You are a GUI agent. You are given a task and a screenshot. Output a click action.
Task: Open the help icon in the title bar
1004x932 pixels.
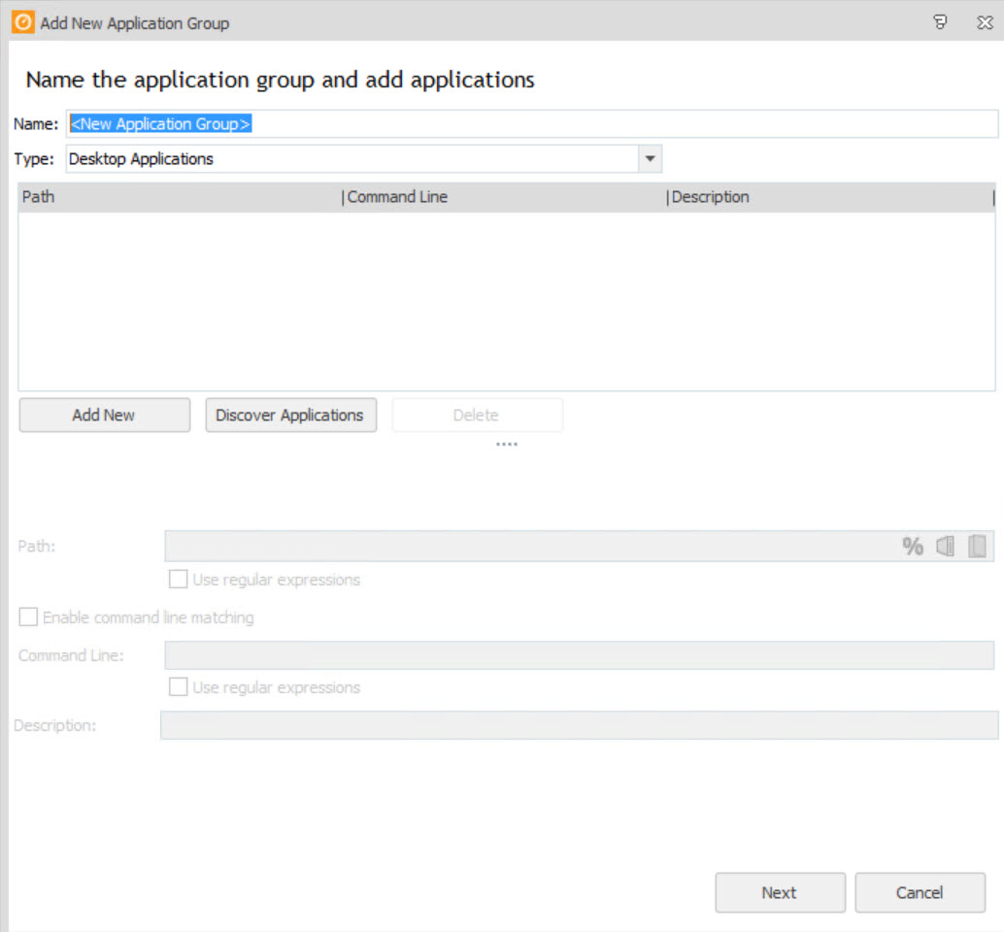pos(940,21)
